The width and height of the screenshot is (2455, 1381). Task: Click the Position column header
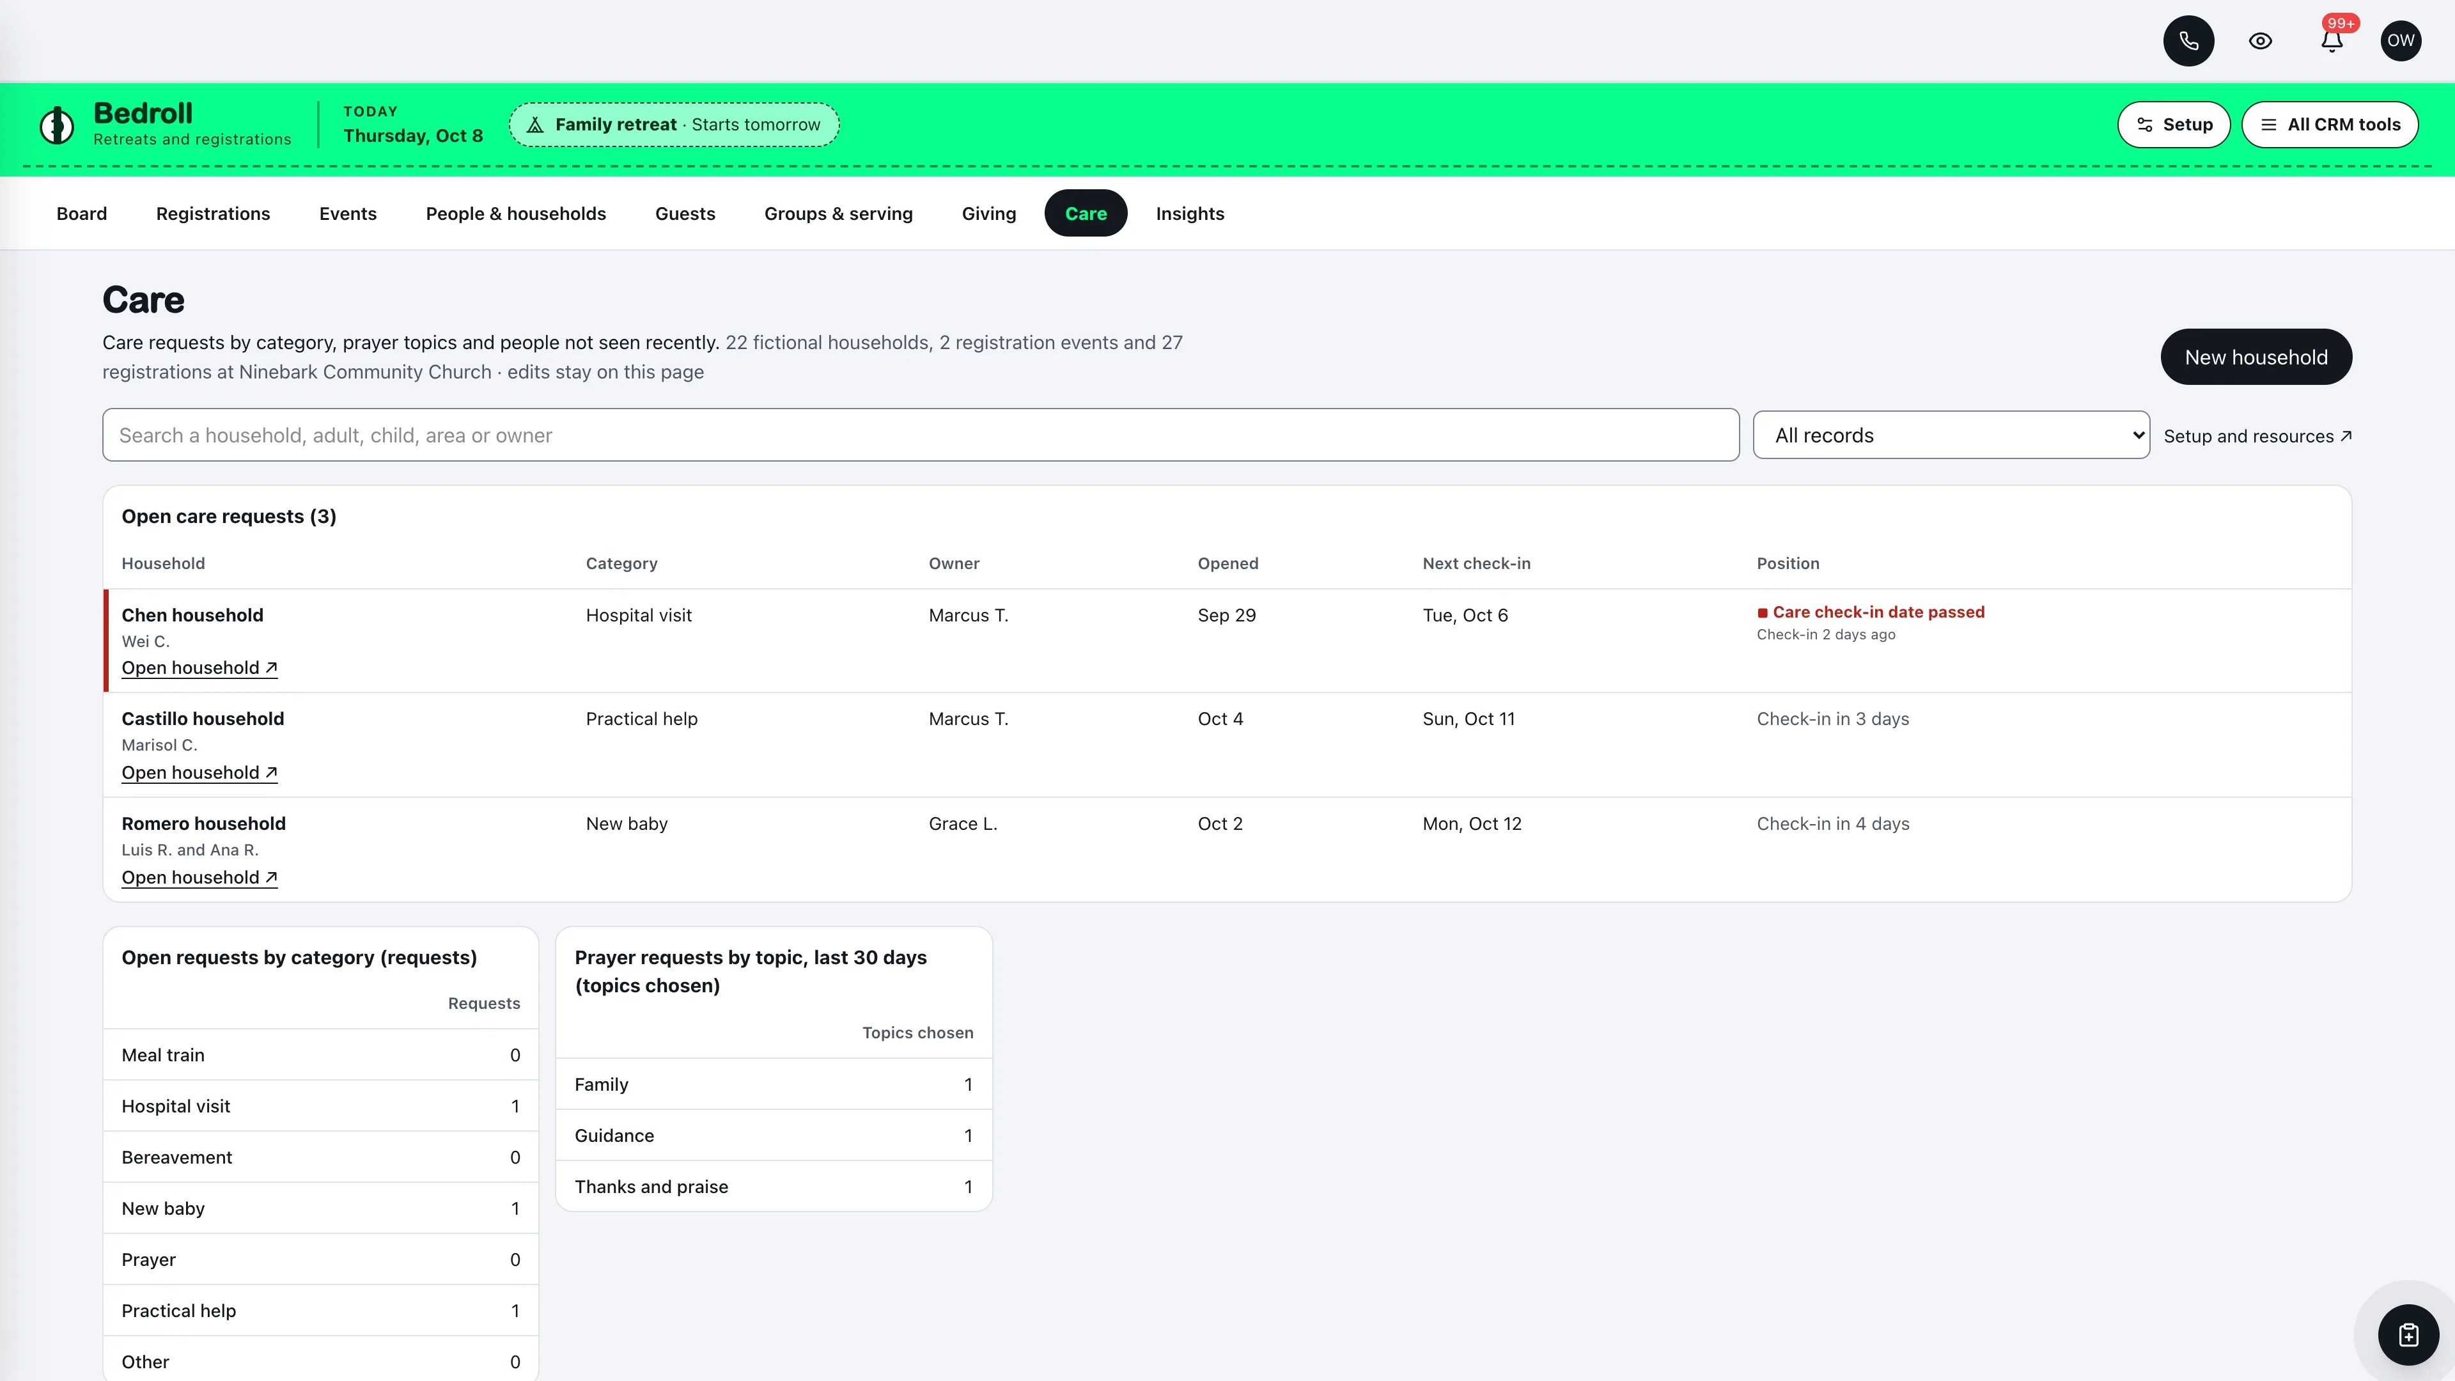coord(1788,564)
